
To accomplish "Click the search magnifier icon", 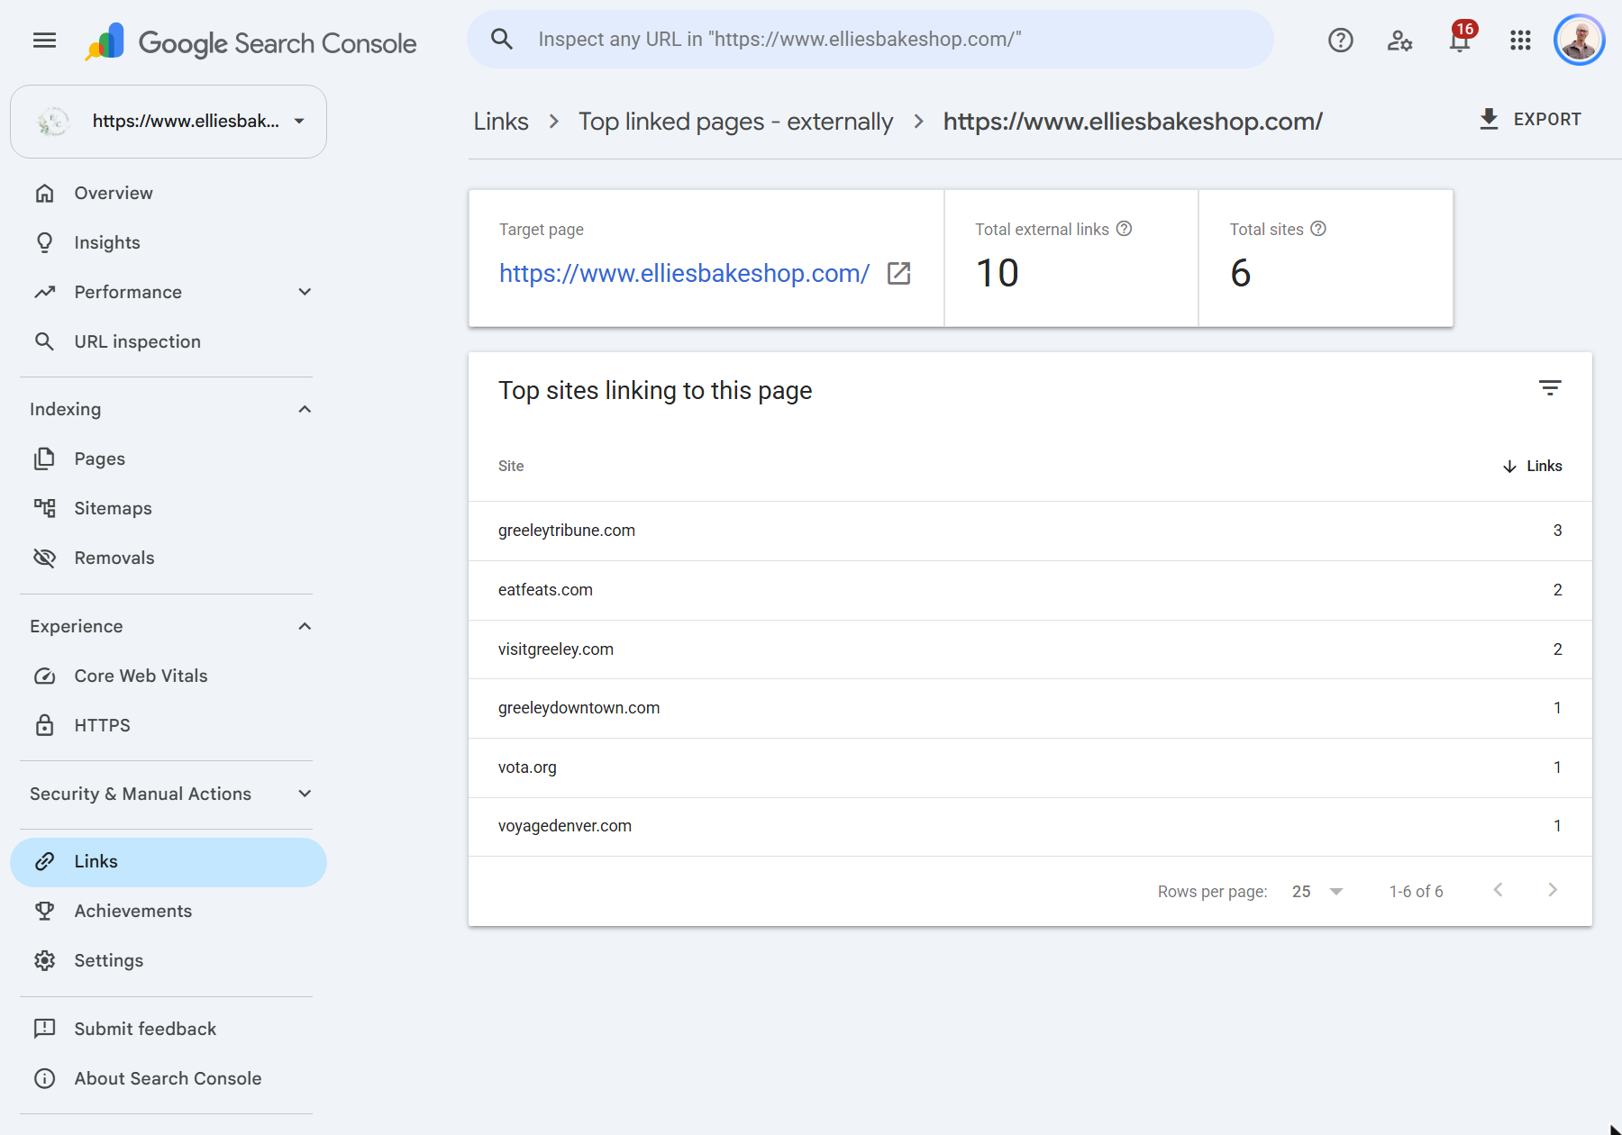I will 502,39.
